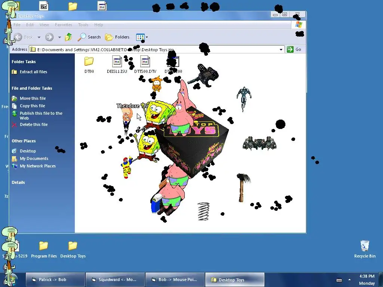
Task: Click the Desktop Toys black box
Action: pyautogui.click(x=195, y=146)
